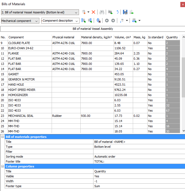Click the CLOSURE PLATE cell

30,43
